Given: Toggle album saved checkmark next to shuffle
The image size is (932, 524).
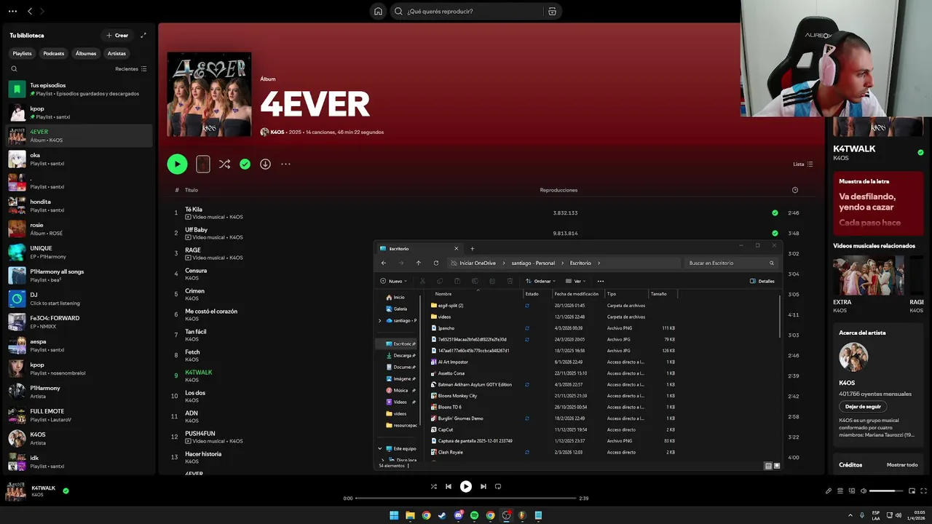Looking at the screenshot, I should tap(245, 164).
